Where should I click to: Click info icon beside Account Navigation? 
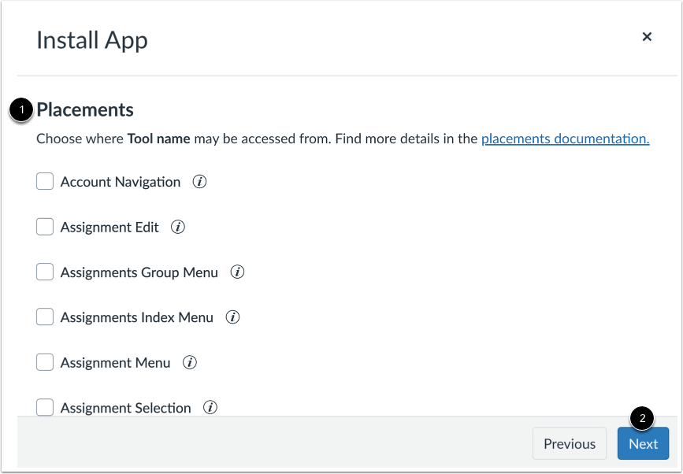200,182
